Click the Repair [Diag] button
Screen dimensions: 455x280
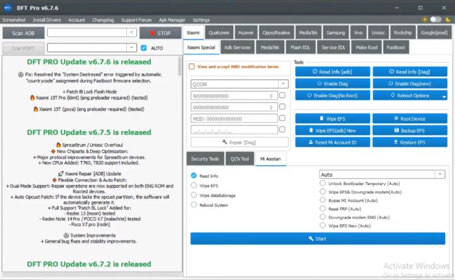point(239,142)
